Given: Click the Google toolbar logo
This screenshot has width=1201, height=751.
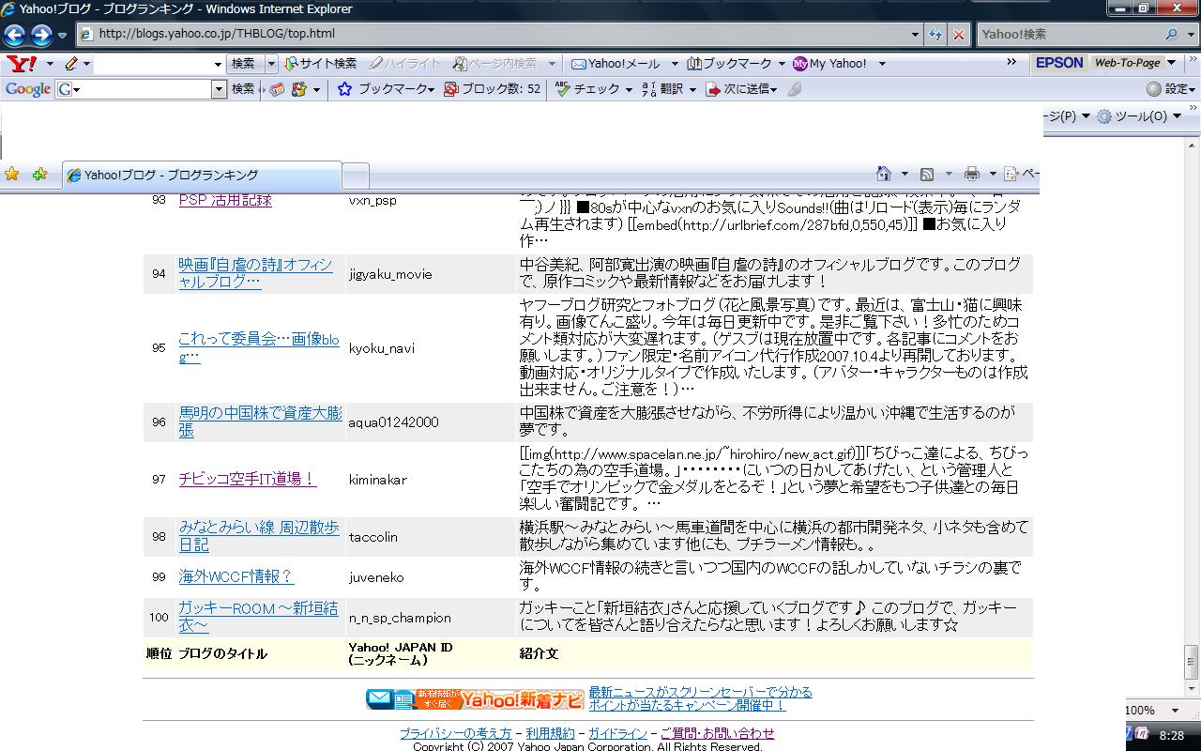Looking at the screenshot, I should [x=27, y=88].
